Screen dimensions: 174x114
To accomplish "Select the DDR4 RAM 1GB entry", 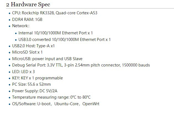I will pyautogui.click(x=27, y=20).
